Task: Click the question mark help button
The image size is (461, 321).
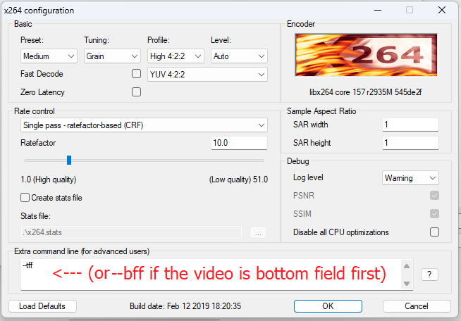Action: [430, 275]
